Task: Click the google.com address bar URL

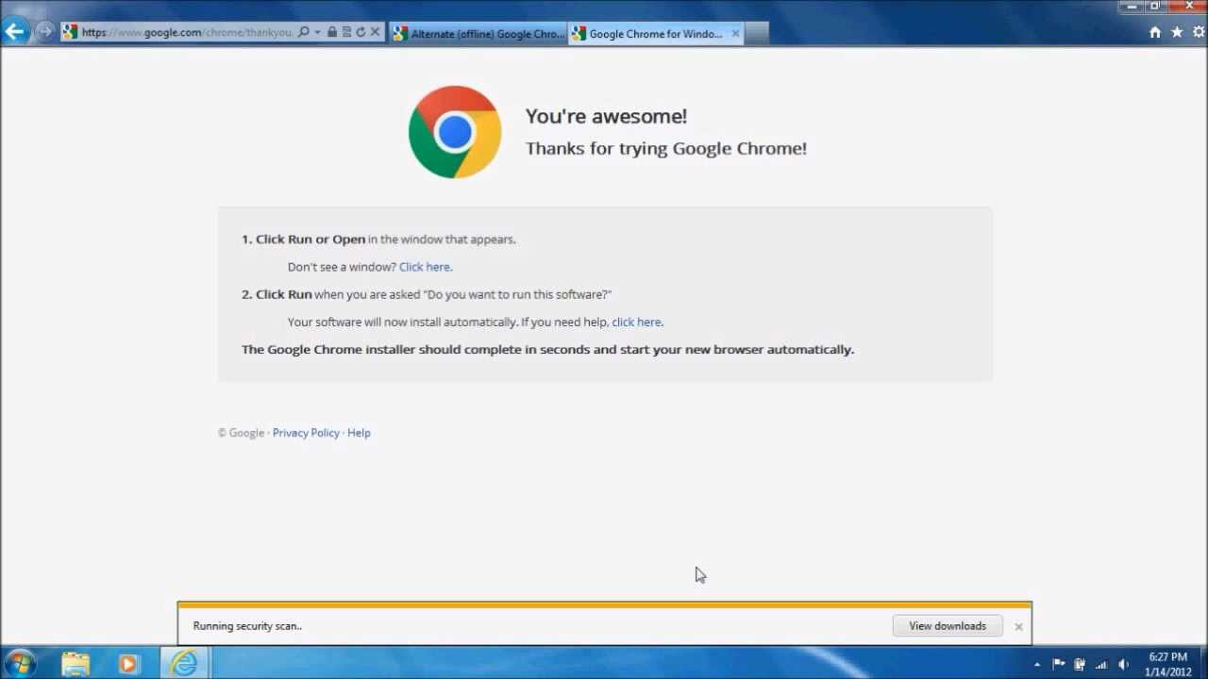Action: [x=187, y=32]
